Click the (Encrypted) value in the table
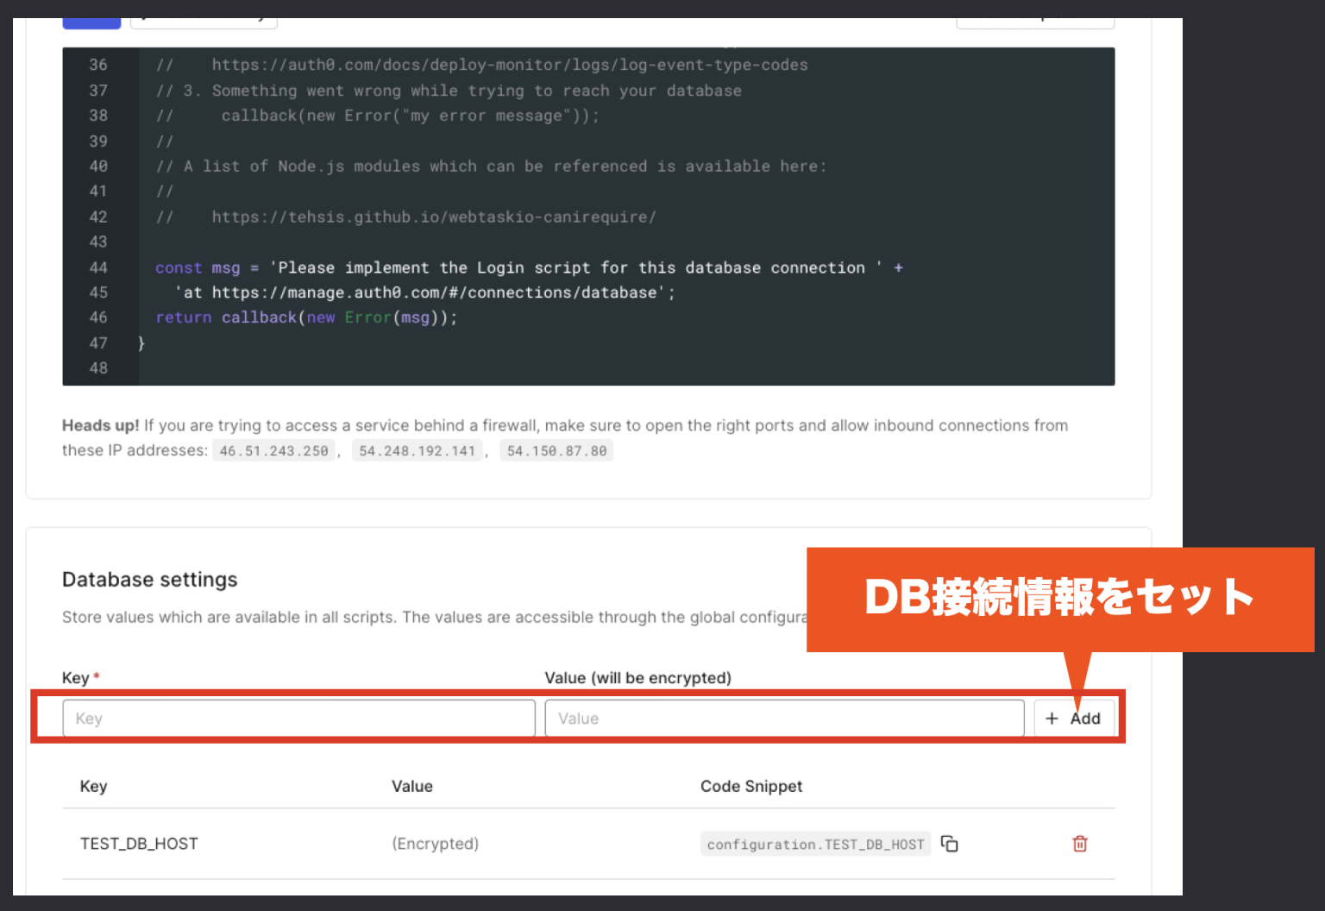1325x911 pixels. [x=435, y=844]
